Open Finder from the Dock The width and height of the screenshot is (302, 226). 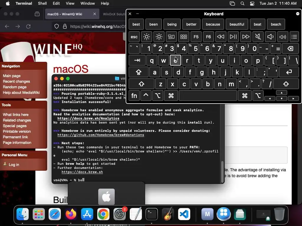[x=22, y=214]
